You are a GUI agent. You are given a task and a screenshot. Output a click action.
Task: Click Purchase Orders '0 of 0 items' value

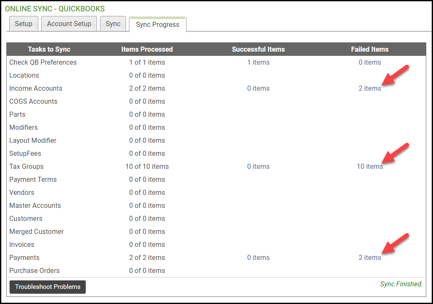(147, 270)
